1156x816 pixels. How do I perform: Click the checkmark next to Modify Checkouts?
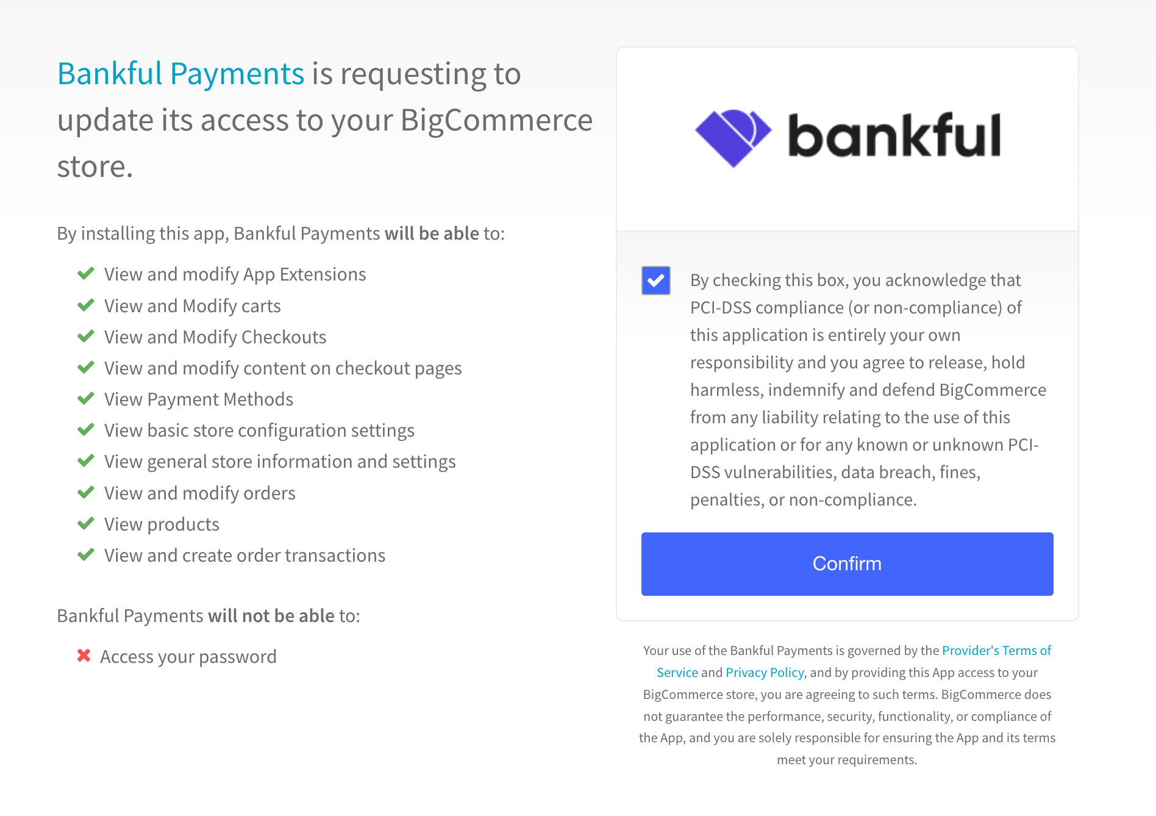[86, 336]
